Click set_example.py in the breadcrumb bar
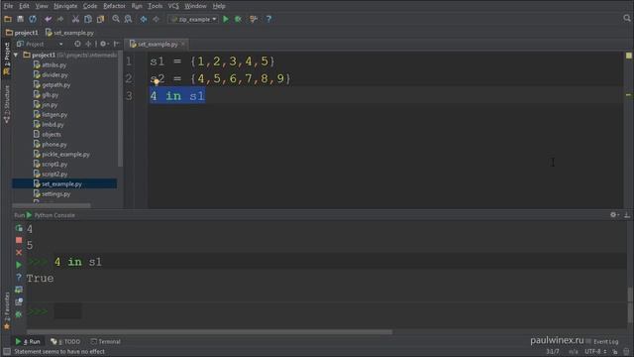 pyautogui.click(x=69, y=33)
